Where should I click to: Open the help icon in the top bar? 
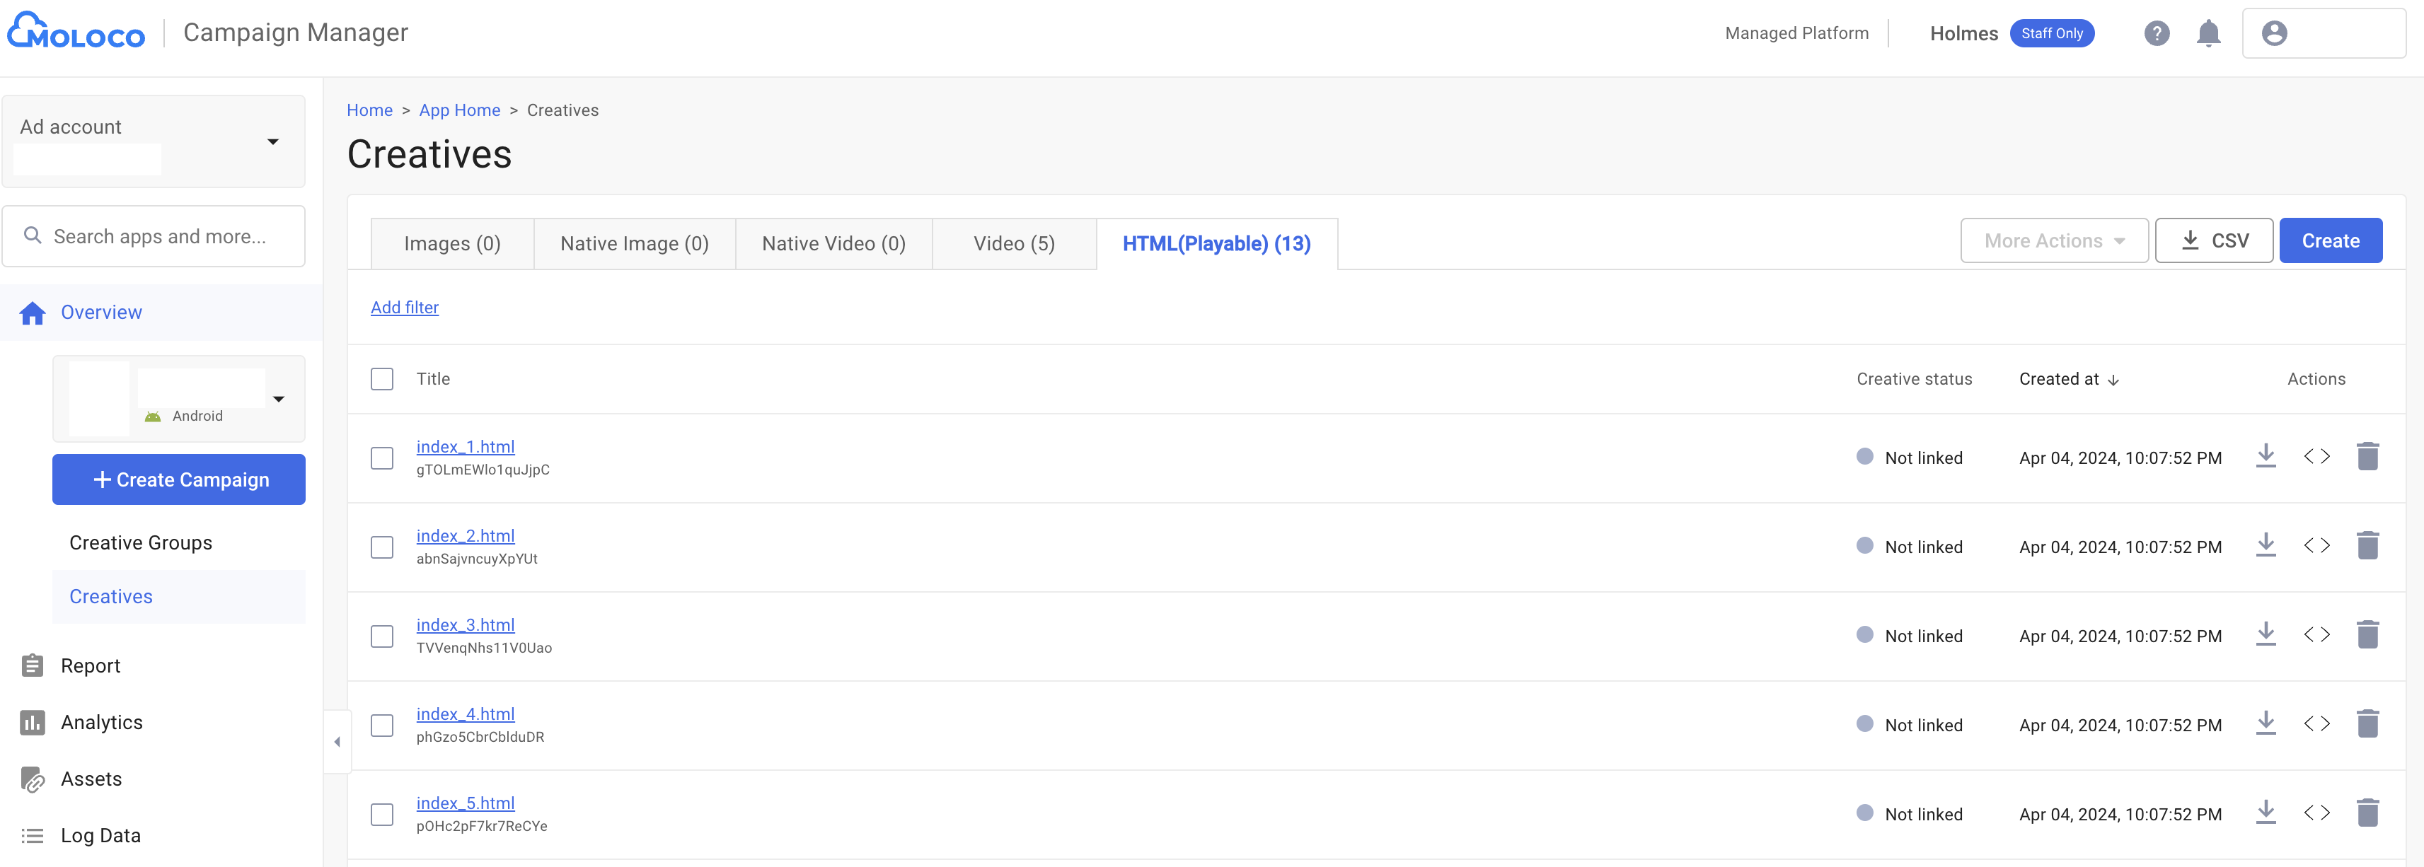point(2156,33)
